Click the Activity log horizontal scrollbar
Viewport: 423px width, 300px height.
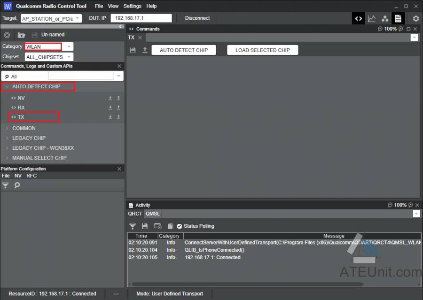[x=247, y=284]
